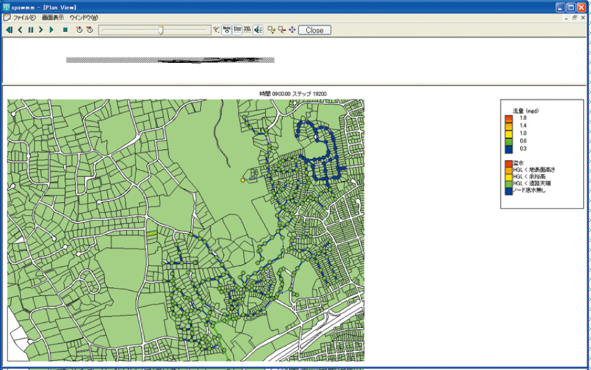Viewport: 591px width, 370px height.
Task: Toggle the Node display button
Action: pyautogui.click(x=227, y=30)
